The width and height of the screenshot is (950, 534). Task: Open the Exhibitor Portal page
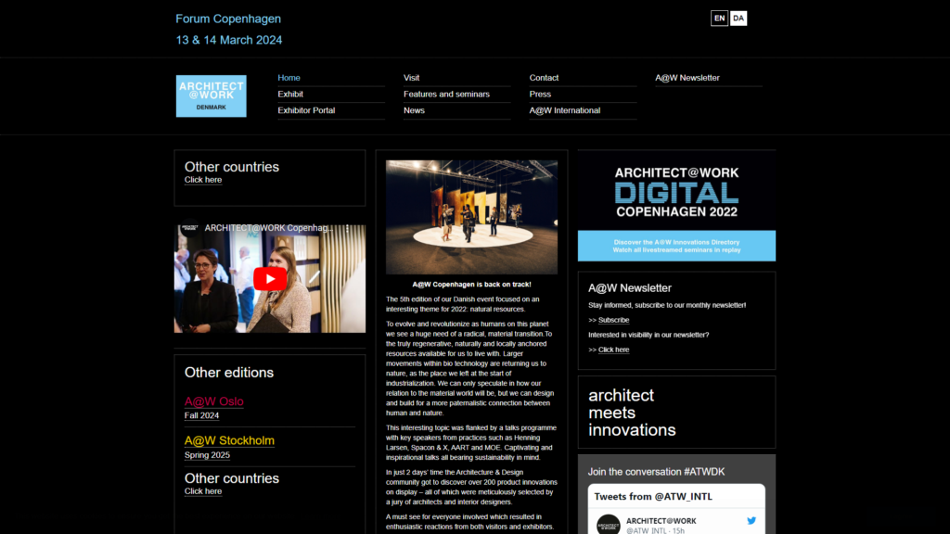pos(306,110)
